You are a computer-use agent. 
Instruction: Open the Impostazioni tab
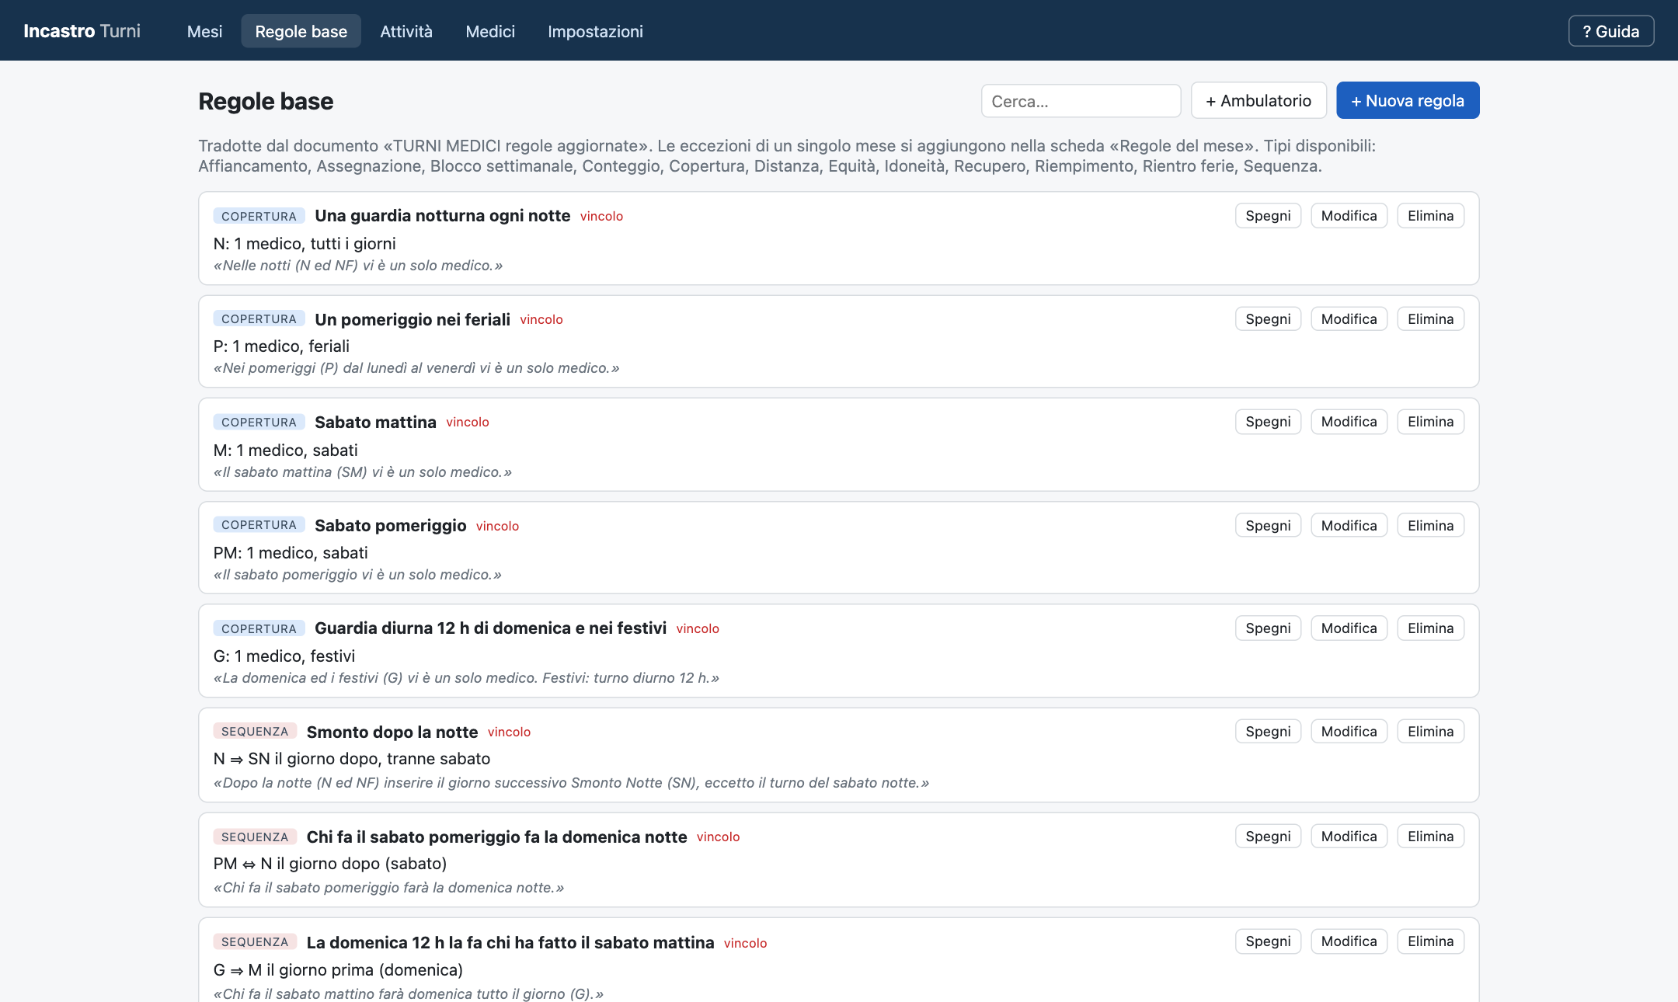coord(595,31)
